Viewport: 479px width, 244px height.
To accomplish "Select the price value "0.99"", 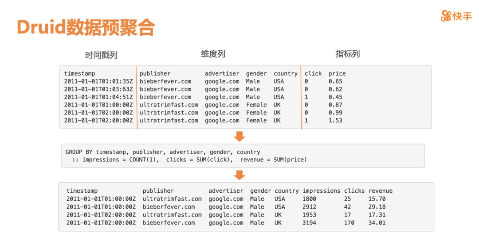I will (335, 113).
